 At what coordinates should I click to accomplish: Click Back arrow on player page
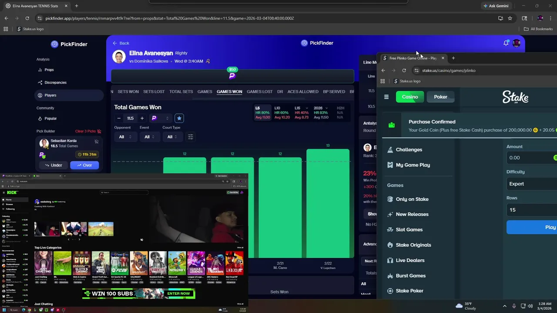[121, 43]
